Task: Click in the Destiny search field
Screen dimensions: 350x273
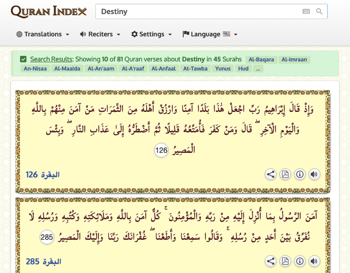Action: 196,11
